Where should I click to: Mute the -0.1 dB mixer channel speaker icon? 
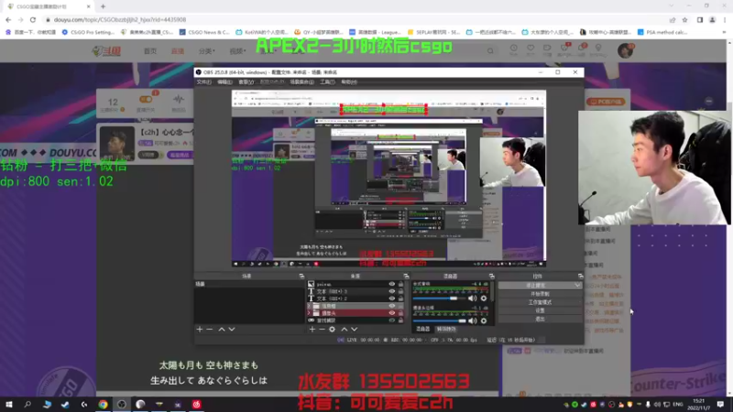[473, 321]
